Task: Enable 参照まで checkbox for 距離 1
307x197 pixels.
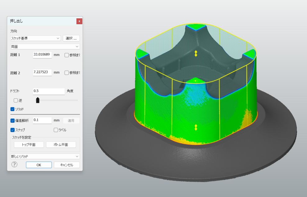Action: [x=66, y=55]
